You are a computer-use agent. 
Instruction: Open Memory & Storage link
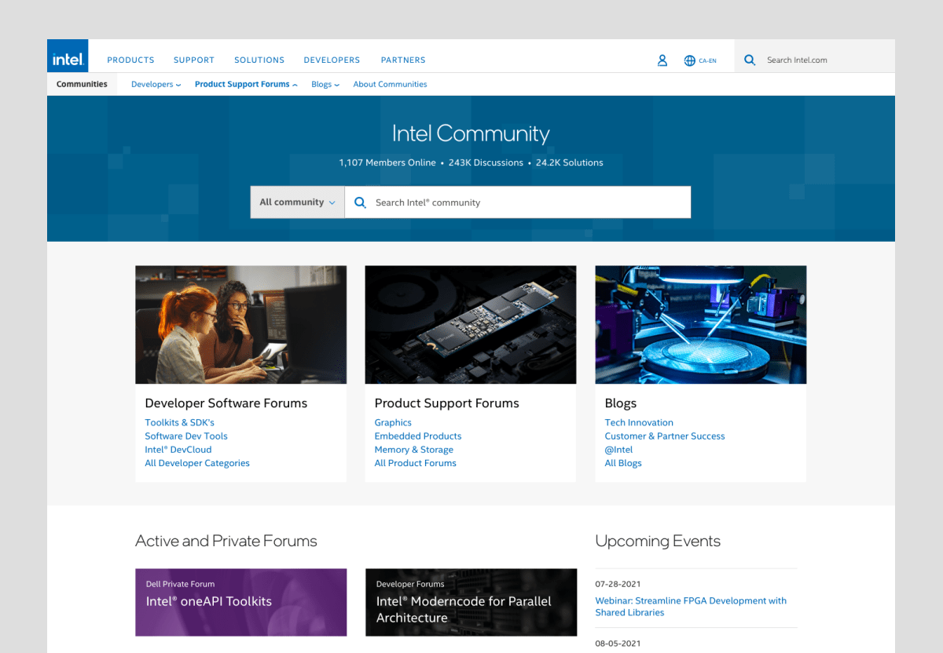[x=413, y=450]
